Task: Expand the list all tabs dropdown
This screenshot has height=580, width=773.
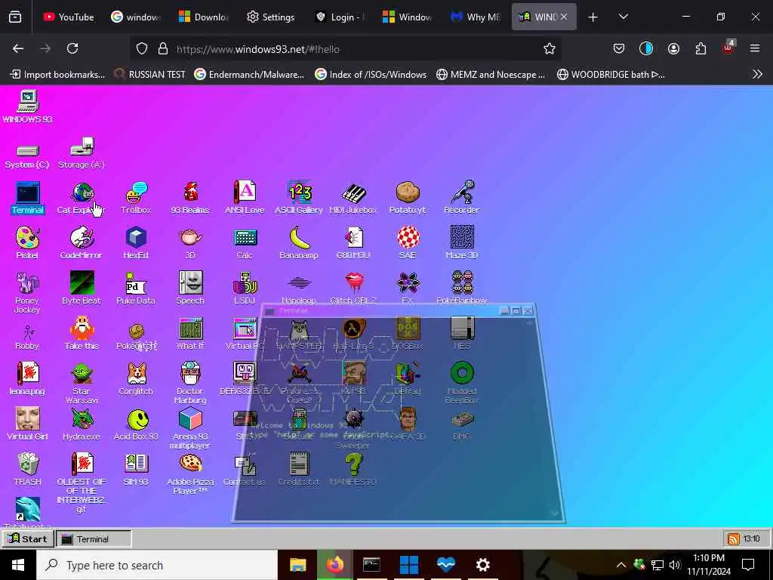Action: [624, 17]
